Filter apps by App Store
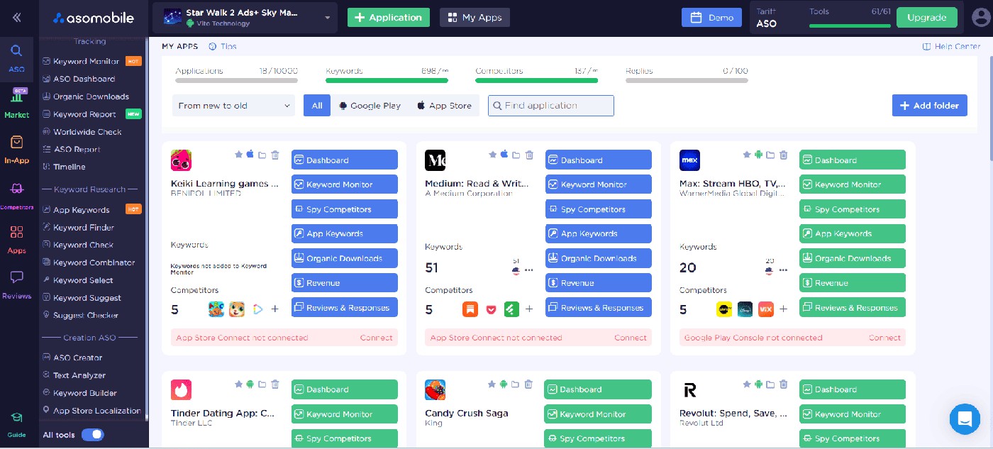The image size is (993, 449). point(444,106)
